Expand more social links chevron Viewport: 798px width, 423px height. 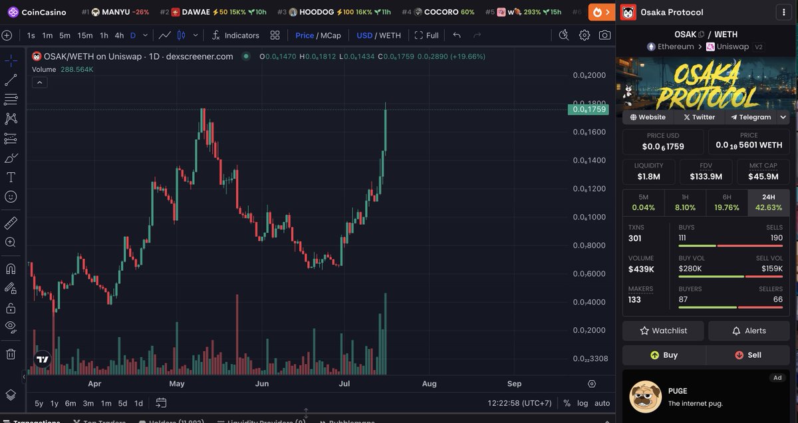tap(783, 117)
